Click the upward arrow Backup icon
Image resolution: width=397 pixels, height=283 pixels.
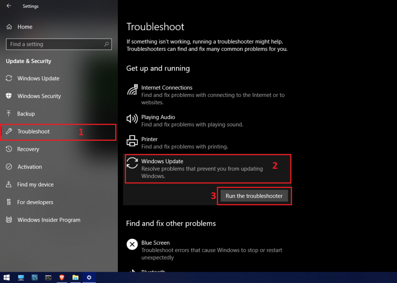9,114
